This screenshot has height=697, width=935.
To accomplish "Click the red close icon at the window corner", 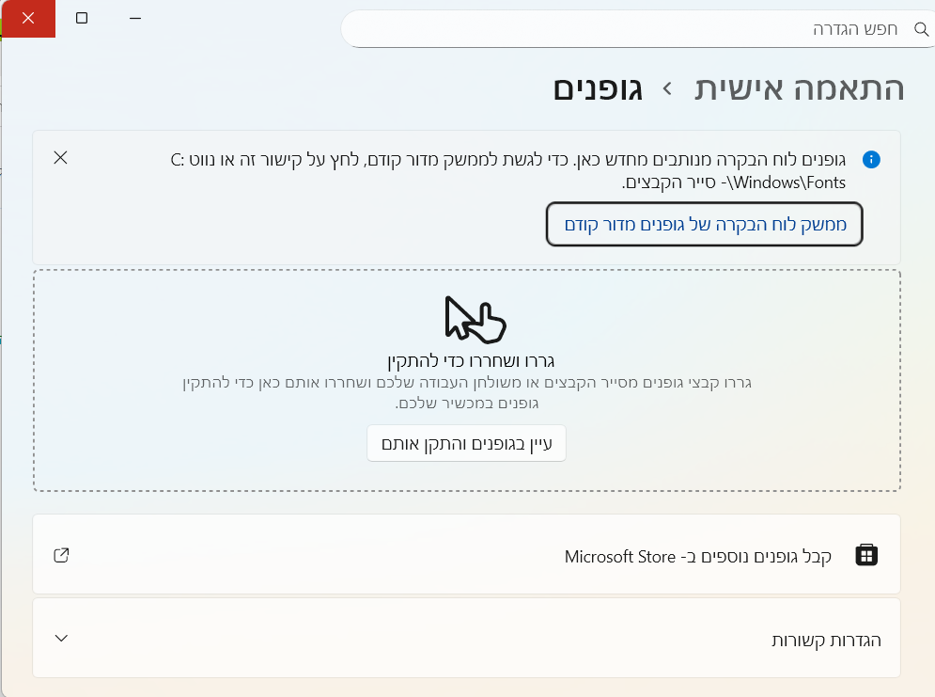I will point(27,17).
